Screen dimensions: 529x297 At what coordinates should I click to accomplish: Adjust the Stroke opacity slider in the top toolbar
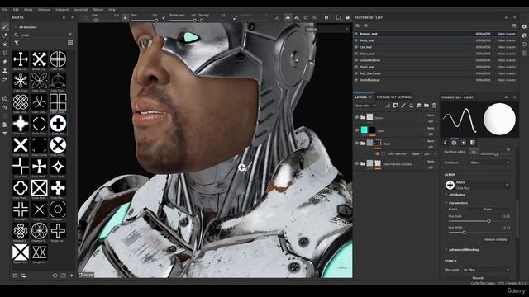[x=183, y=20]
